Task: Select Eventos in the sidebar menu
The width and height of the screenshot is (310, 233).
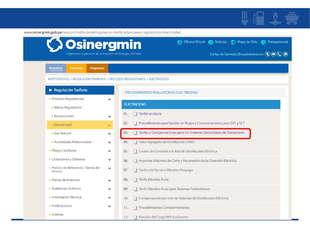Action: point(57,214)
